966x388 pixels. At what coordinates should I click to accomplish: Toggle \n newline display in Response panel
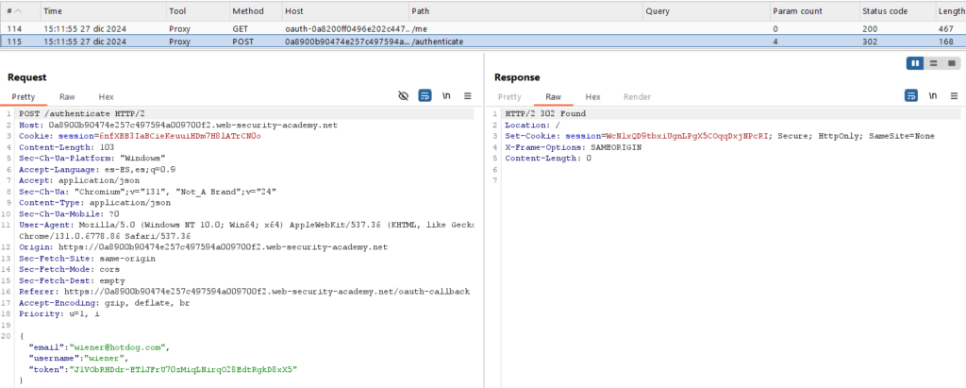933,96
